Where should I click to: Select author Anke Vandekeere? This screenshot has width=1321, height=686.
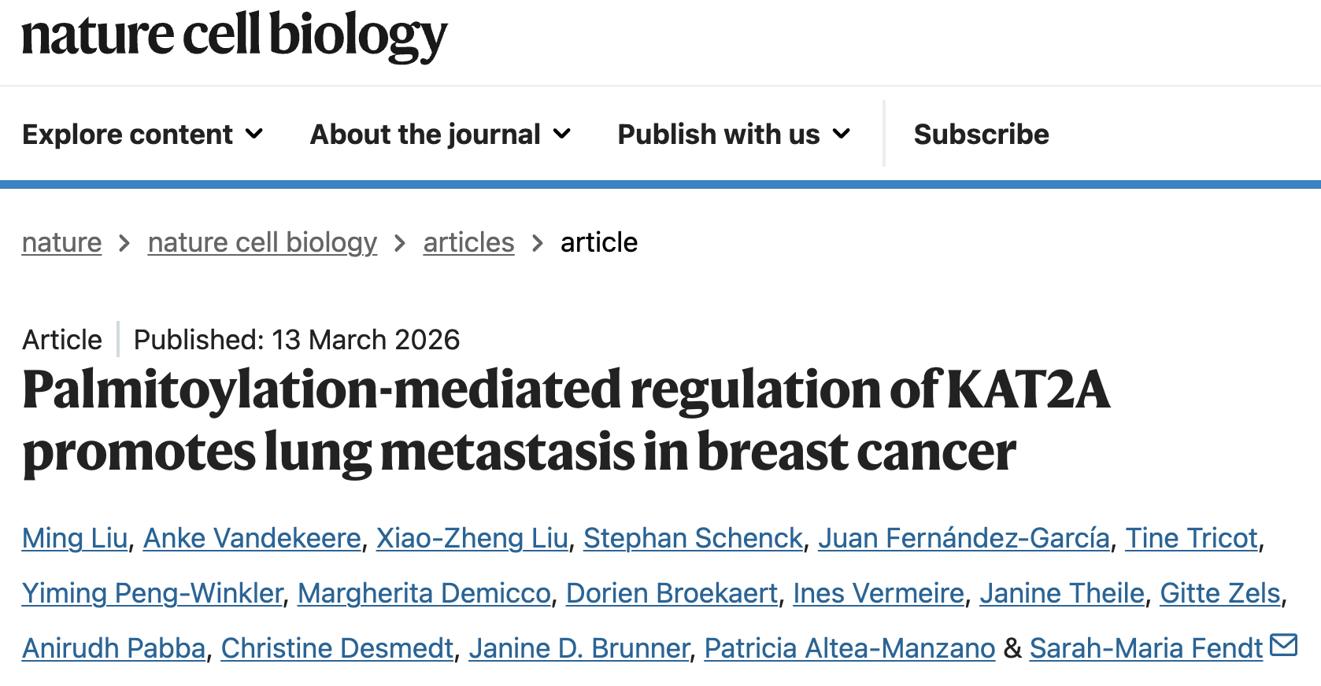pos(252,538)
